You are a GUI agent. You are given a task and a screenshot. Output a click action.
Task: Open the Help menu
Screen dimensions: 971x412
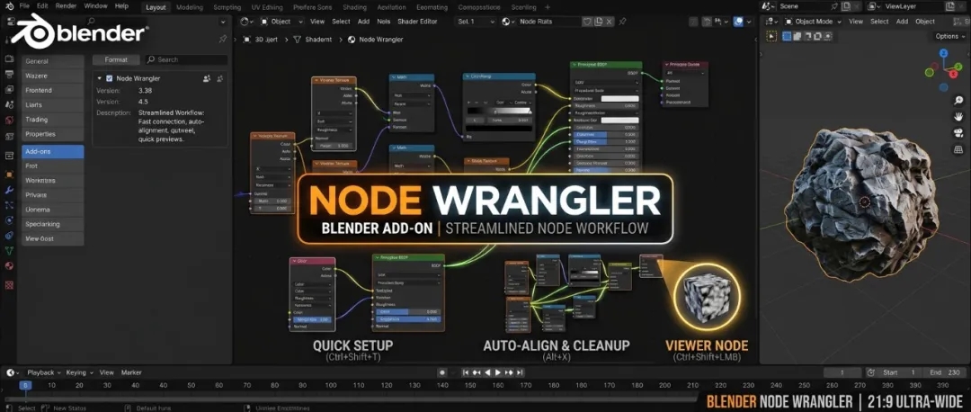[x=122, y=5]
